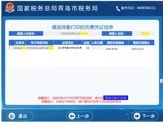Viewport: 163px width, 122px height.
Task: Click the 费款所属期止 column header
Action: point(141,42)
